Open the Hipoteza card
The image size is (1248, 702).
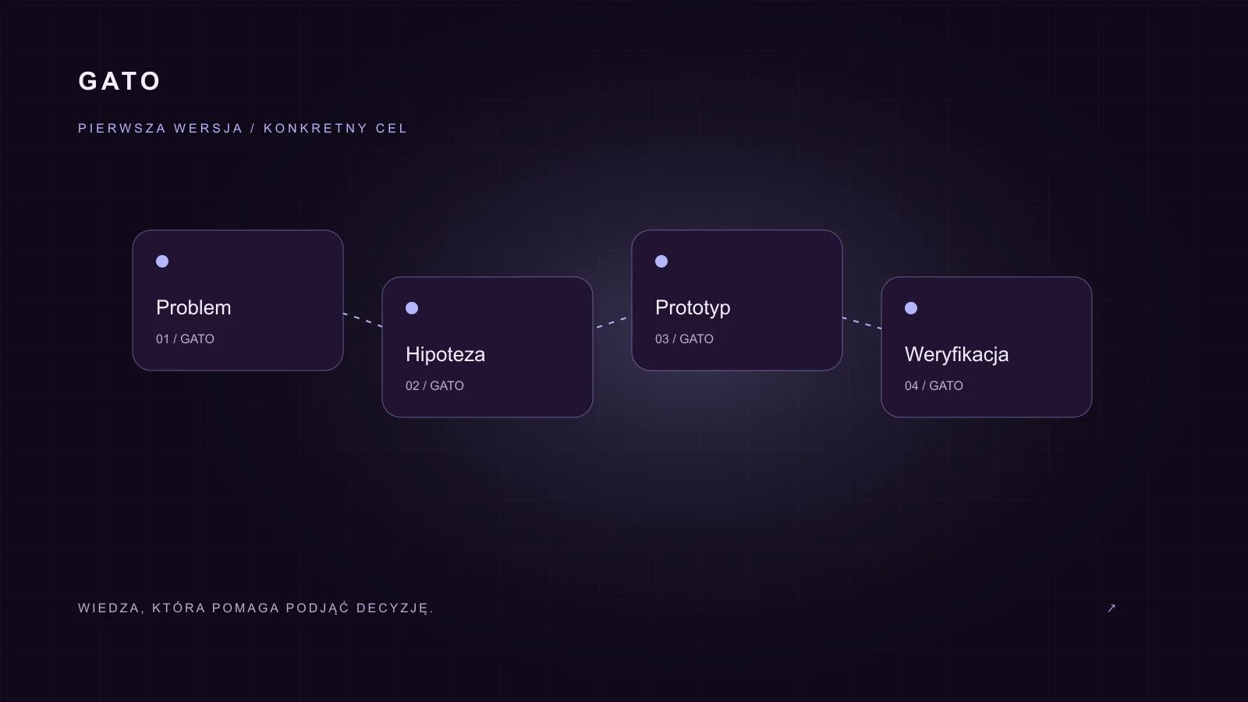click(x=487, y=347)
